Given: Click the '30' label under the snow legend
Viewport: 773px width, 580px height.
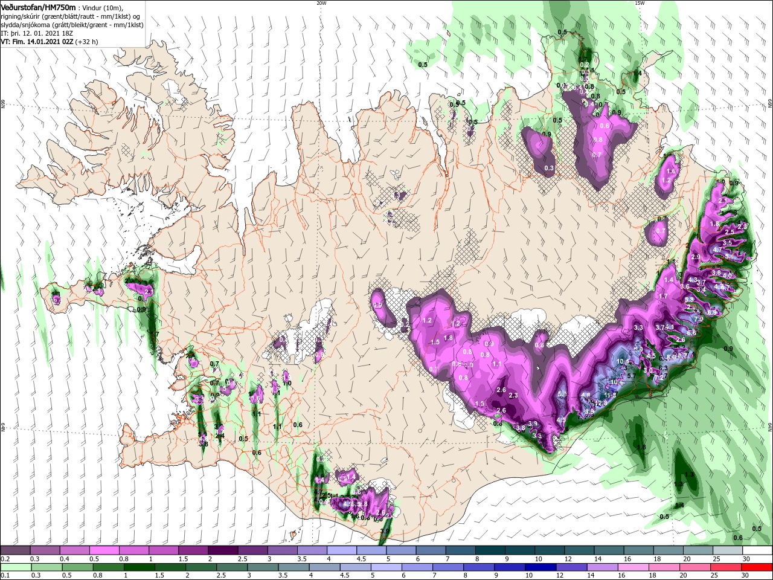Looking at the screenshot, I should pyautogui.click(x=747, y=559).
